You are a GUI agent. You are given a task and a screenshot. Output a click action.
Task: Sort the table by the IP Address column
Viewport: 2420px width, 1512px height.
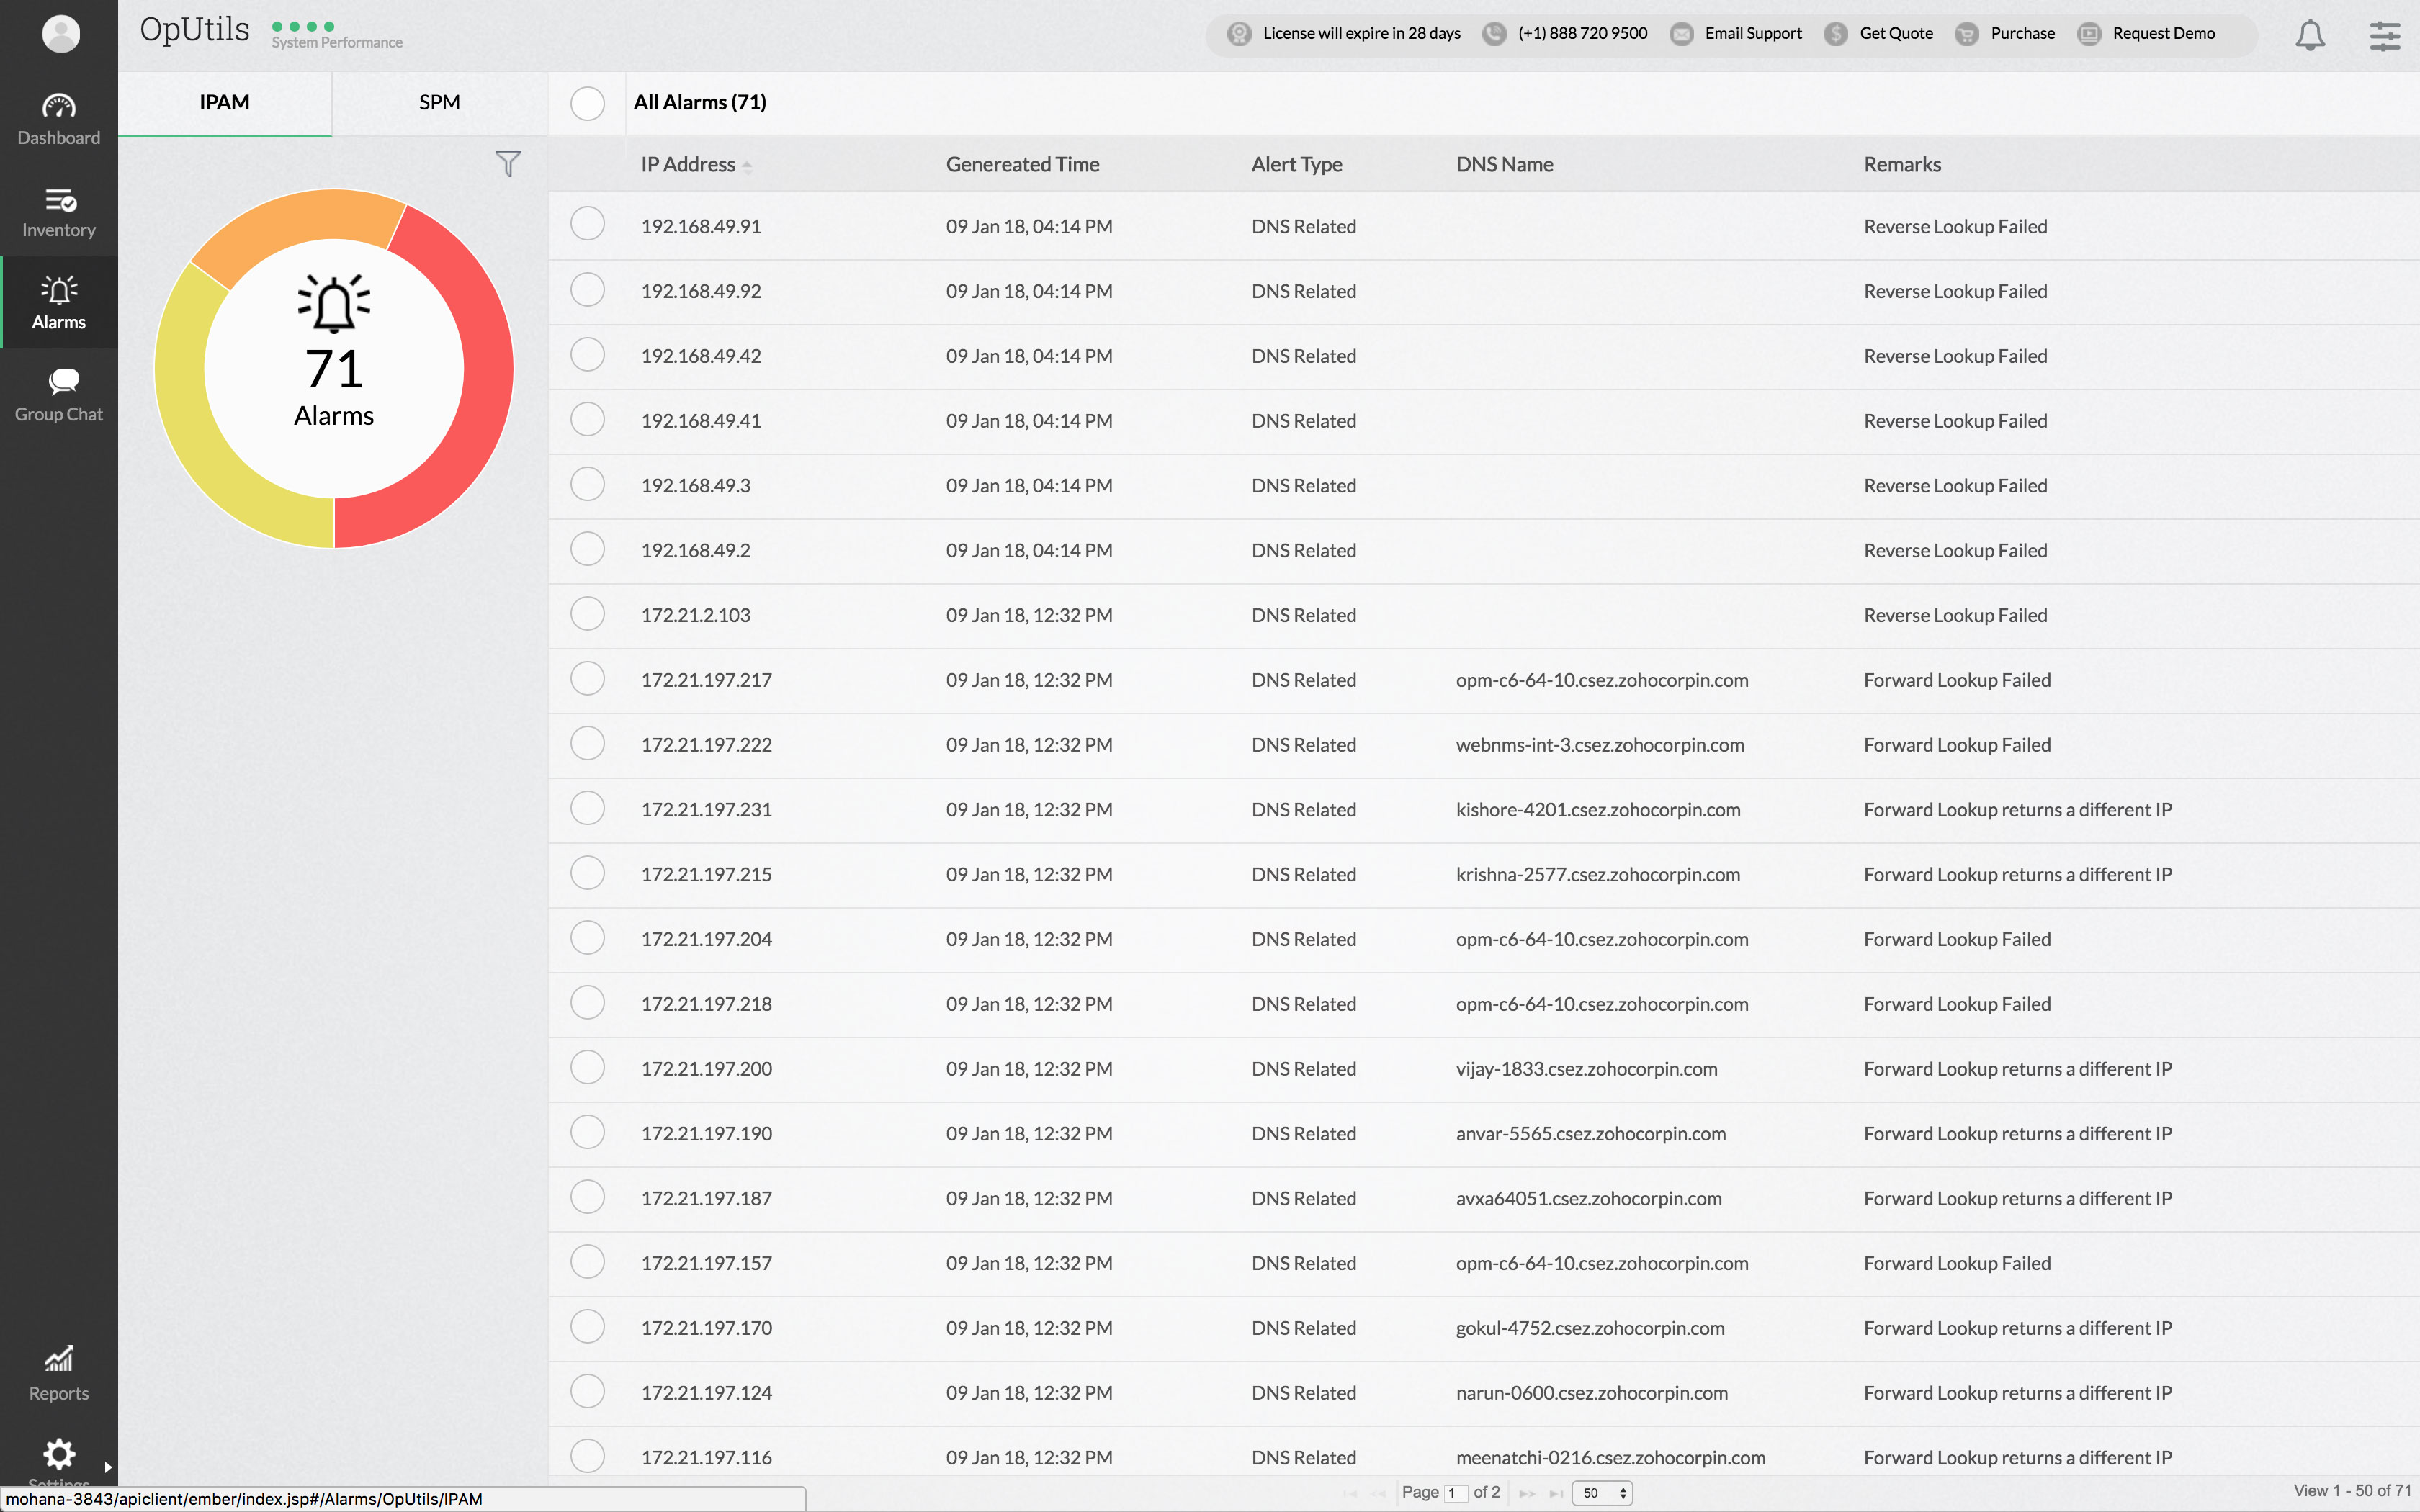688,164
